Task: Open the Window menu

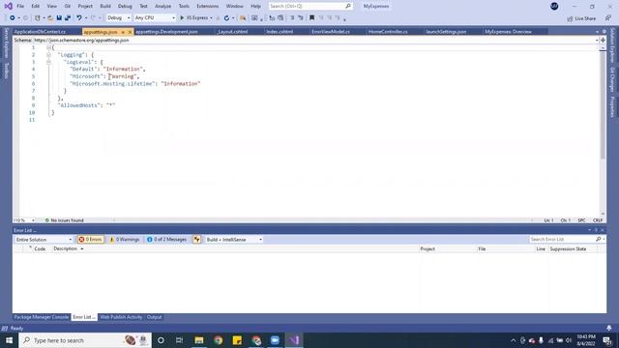Action: click(234, 7)
